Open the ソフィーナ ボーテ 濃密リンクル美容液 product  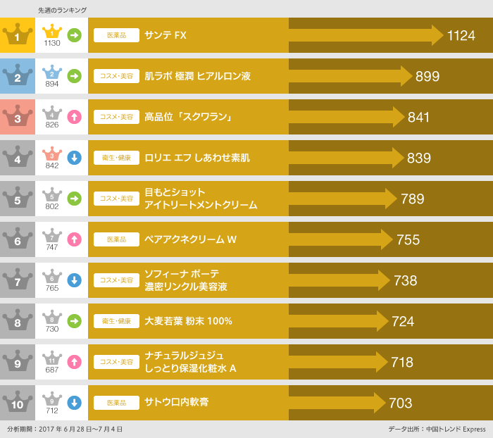[185, 280]
